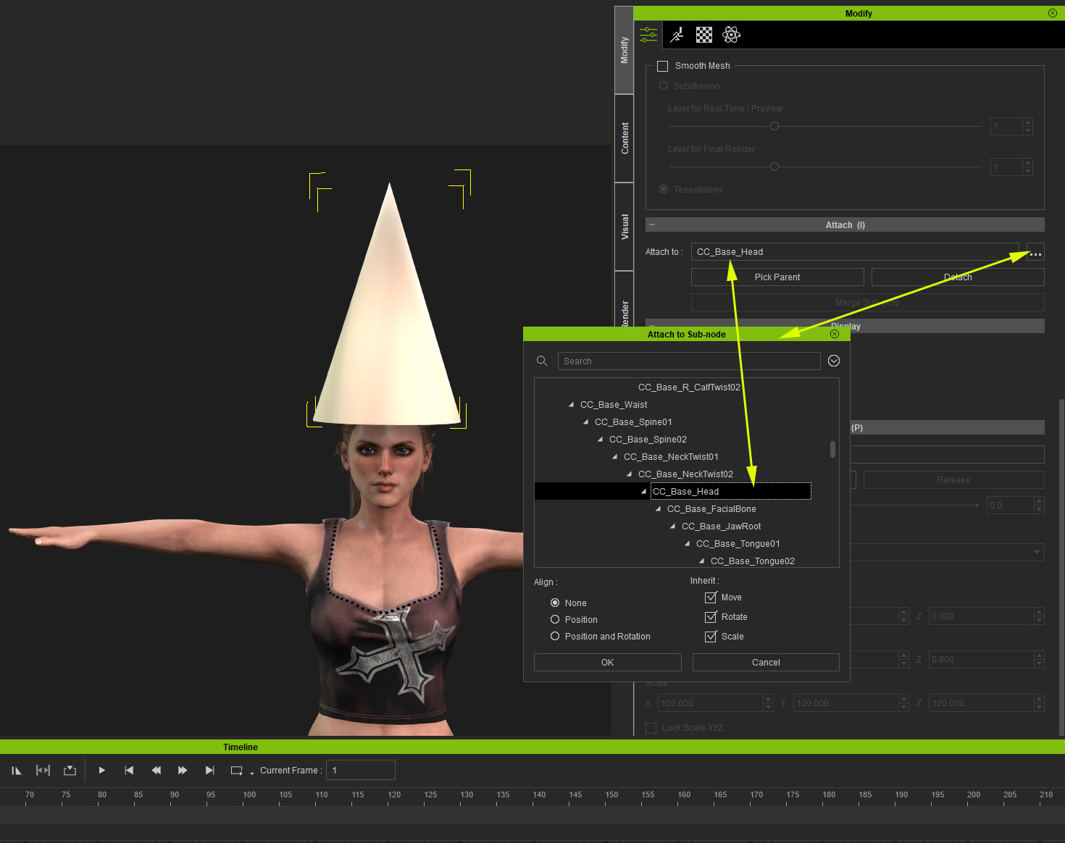Select the CC_Base_Tongue02 tree row
Viewport: 1065px width, 843px height.
click(x=752, y=561)
